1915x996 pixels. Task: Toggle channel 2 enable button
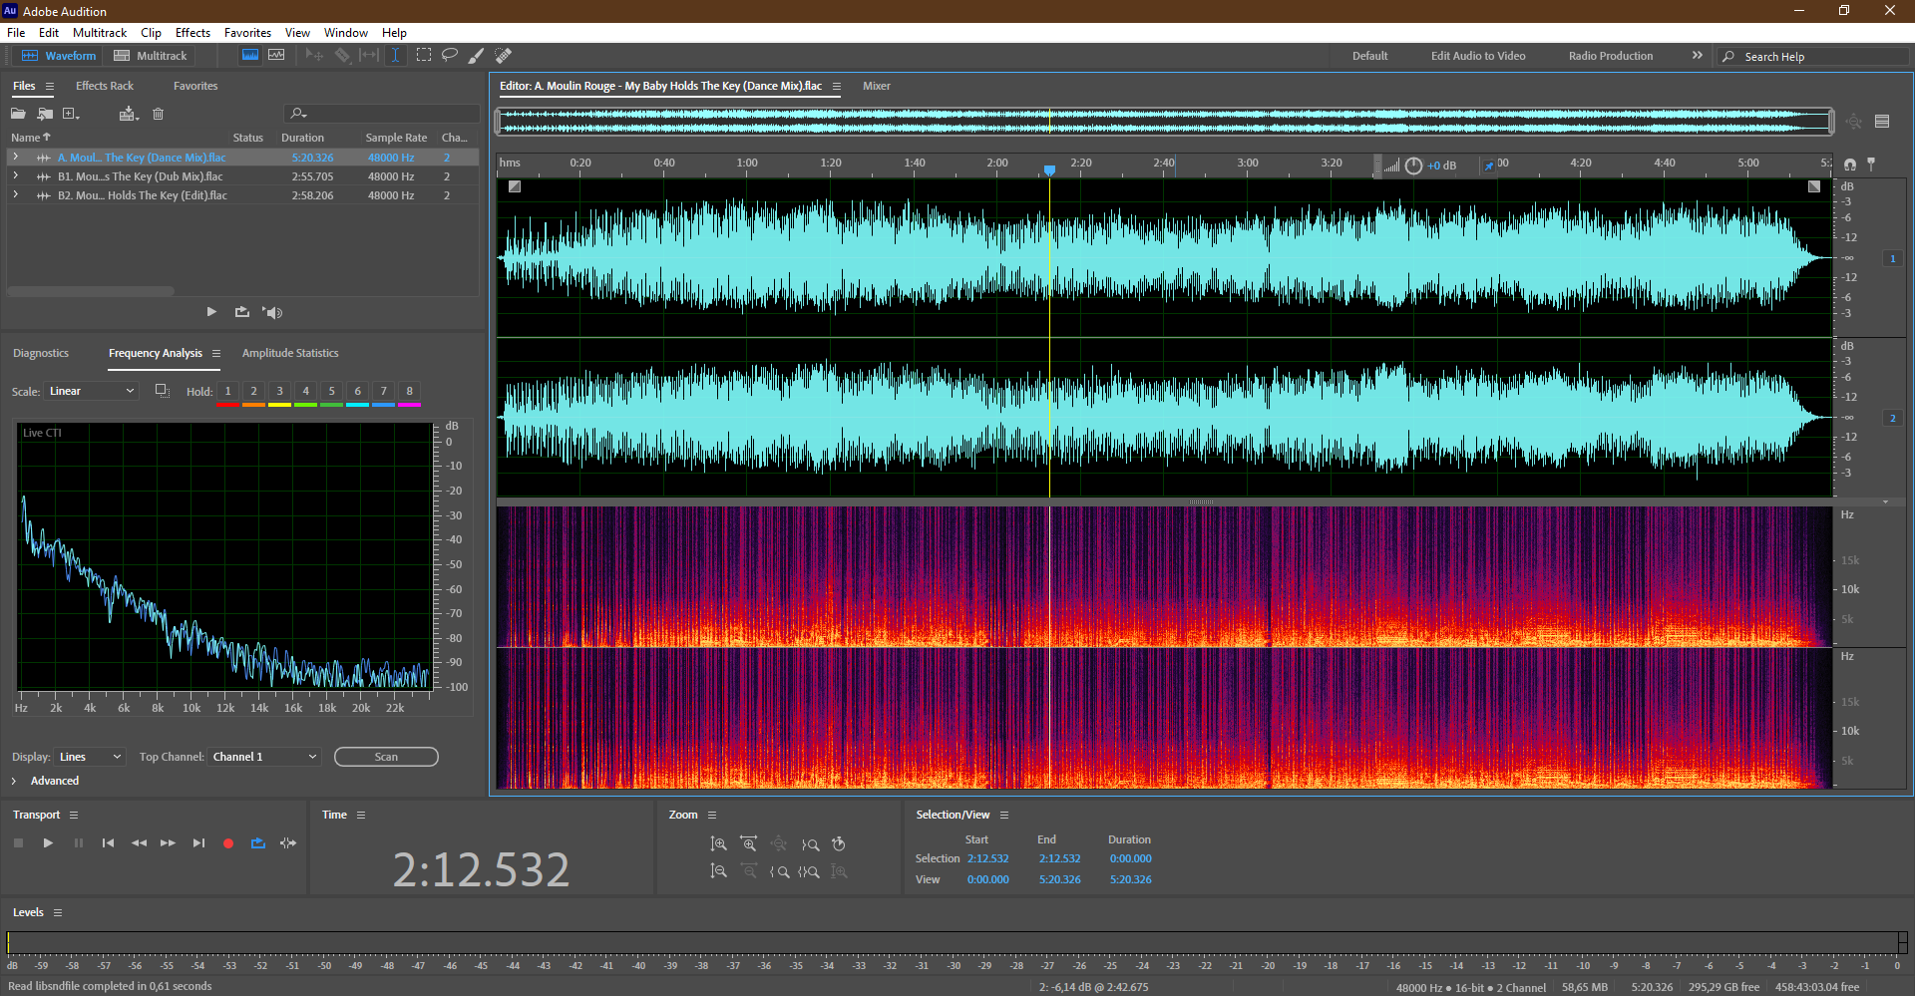tap(1892, 418)
